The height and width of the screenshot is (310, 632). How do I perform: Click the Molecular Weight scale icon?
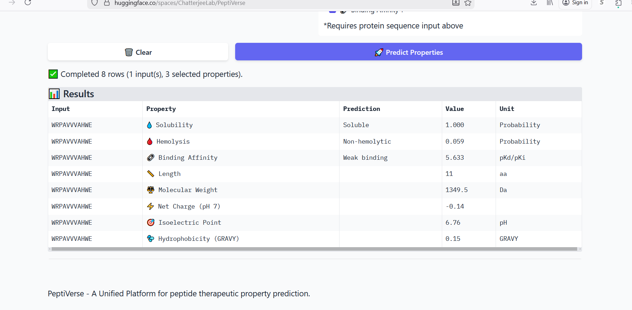pyautogui.click(x=150, y=190)
